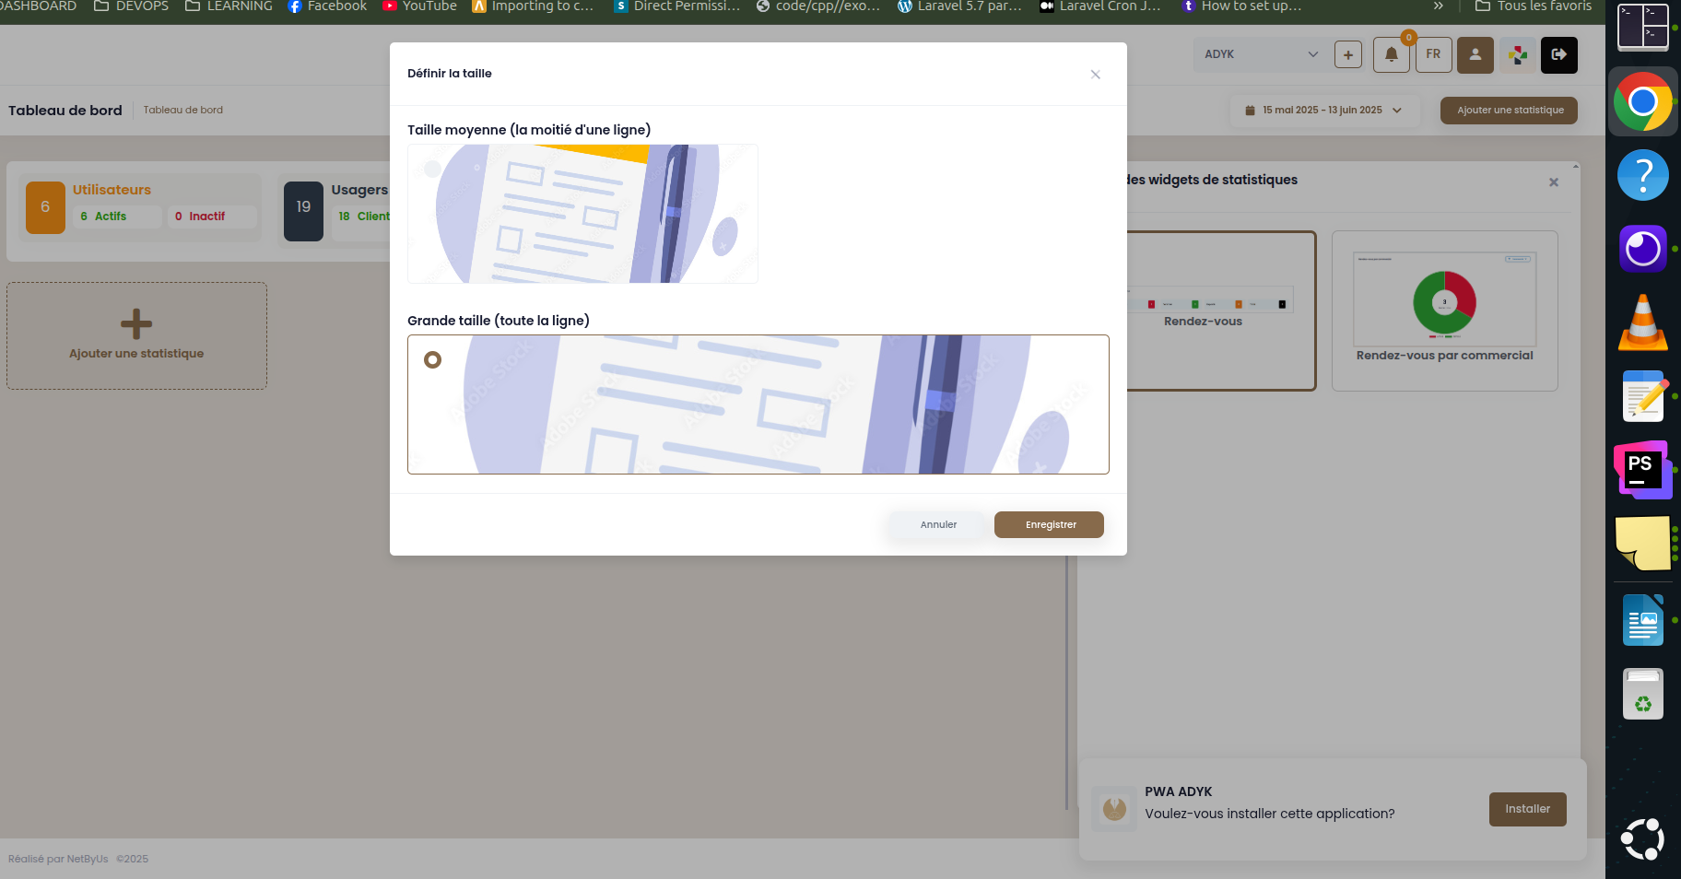Click the plus icon in header
The height and width of the screenshot is (879, 1681).
(x=1347, y=54)
